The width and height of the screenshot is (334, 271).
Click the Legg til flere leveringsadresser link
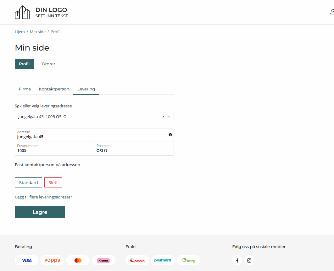coord(44,197)
